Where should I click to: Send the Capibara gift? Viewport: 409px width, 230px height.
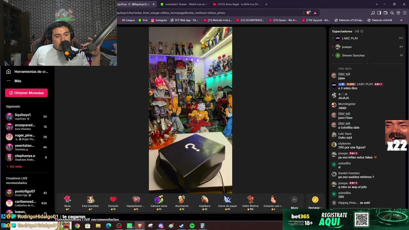point(205,203)
